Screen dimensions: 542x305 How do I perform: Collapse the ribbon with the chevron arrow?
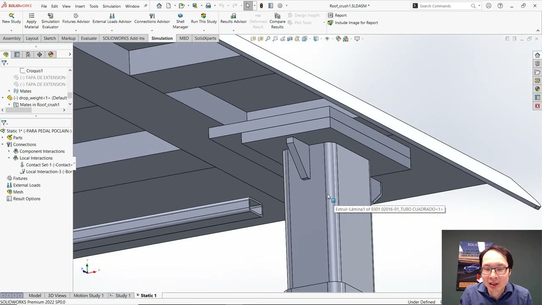pyautogui.click(x=538, y=30)
